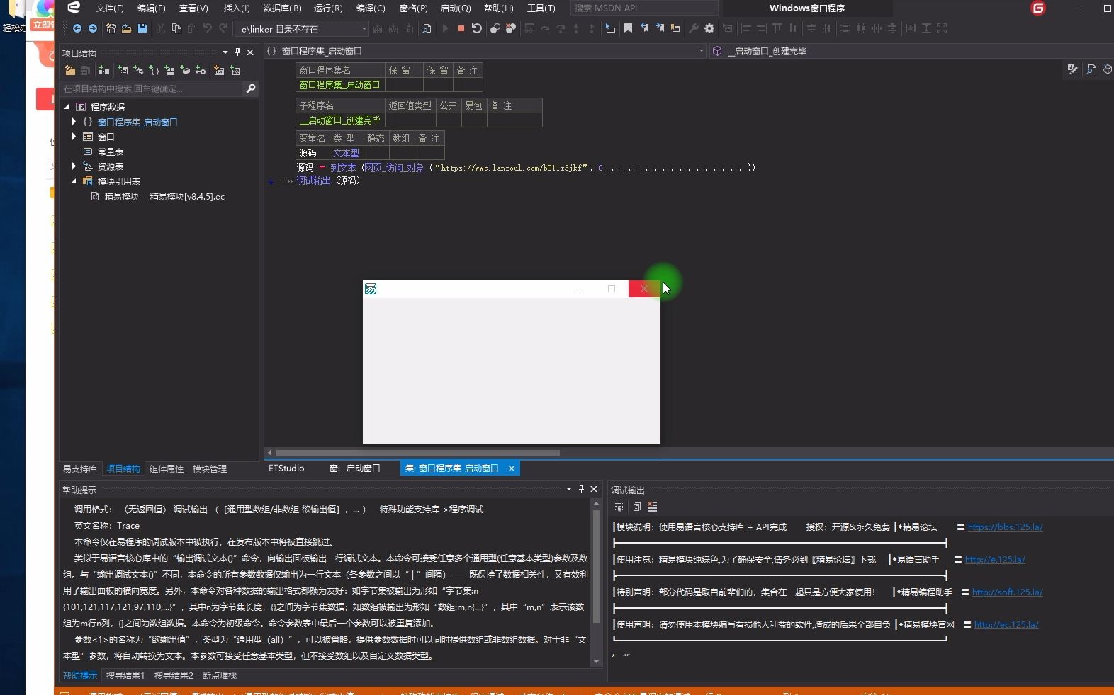This screenshot has width=1114, height=695.
Task: Switch to the 组件属性 tab
Action: coord(167,469)
